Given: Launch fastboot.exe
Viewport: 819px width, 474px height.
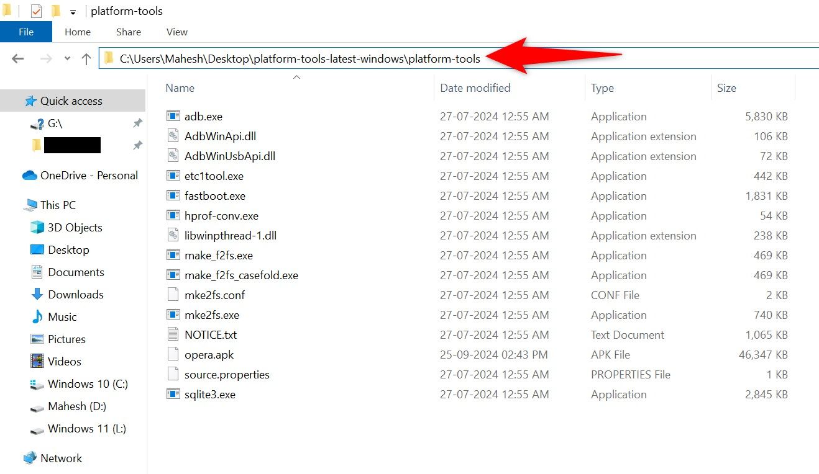Looking at the screenshot, I should pyautogui.click(x=216, y=195).
